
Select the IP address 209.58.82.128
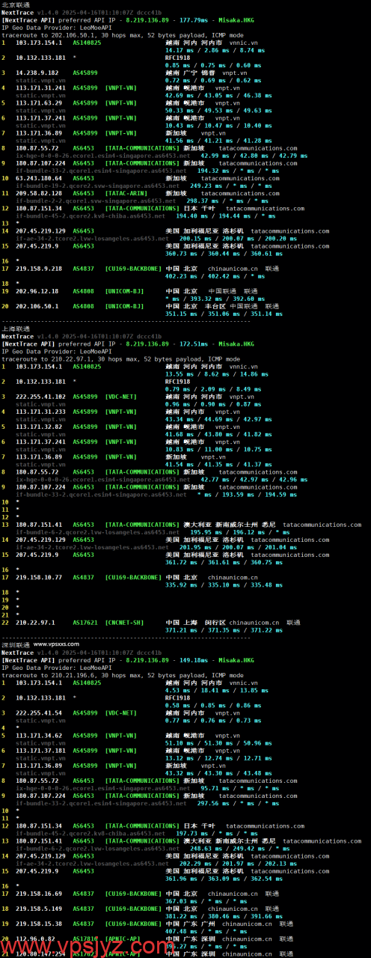click(39, 193)
